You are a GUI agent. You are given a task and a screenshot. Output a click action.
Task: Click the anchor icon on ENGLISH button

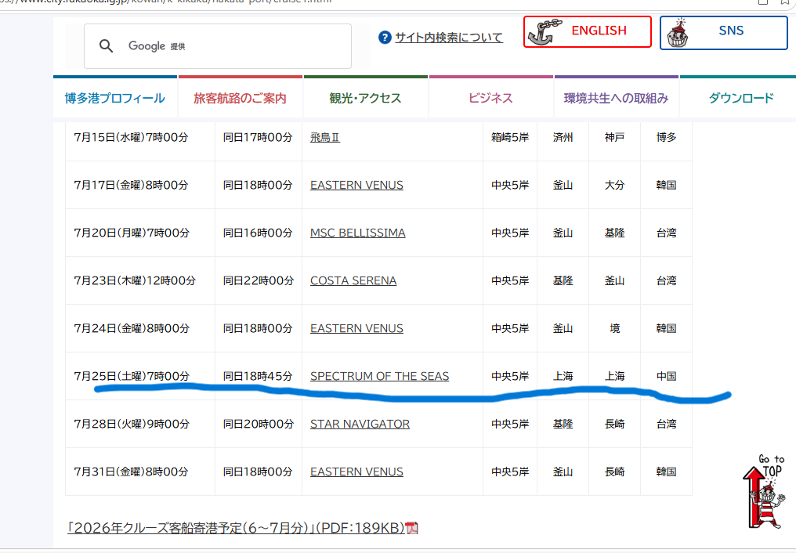tap(545, 32)
